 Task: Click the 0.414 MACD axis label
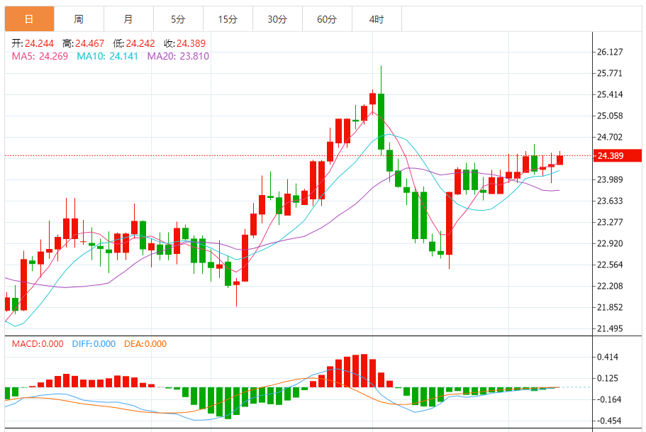608,357
